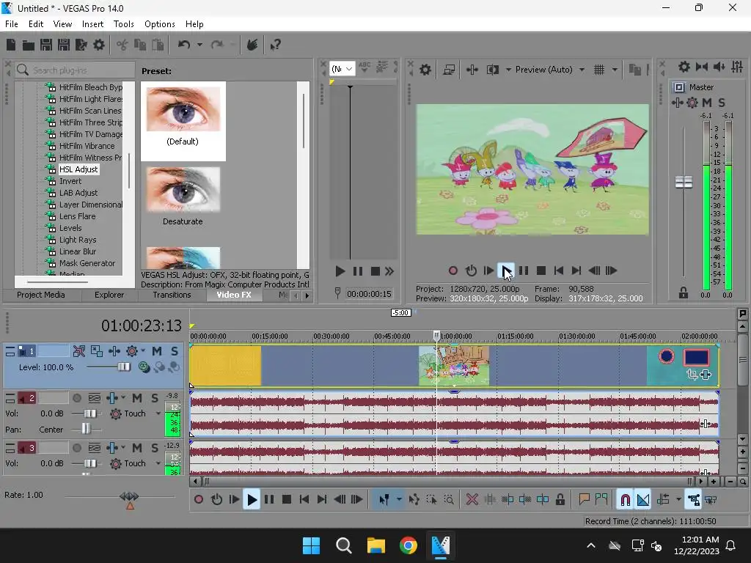This screenshot has height=563, width=751.
Task: Stop playback in video preview panel
Action: tap(541, 271)
